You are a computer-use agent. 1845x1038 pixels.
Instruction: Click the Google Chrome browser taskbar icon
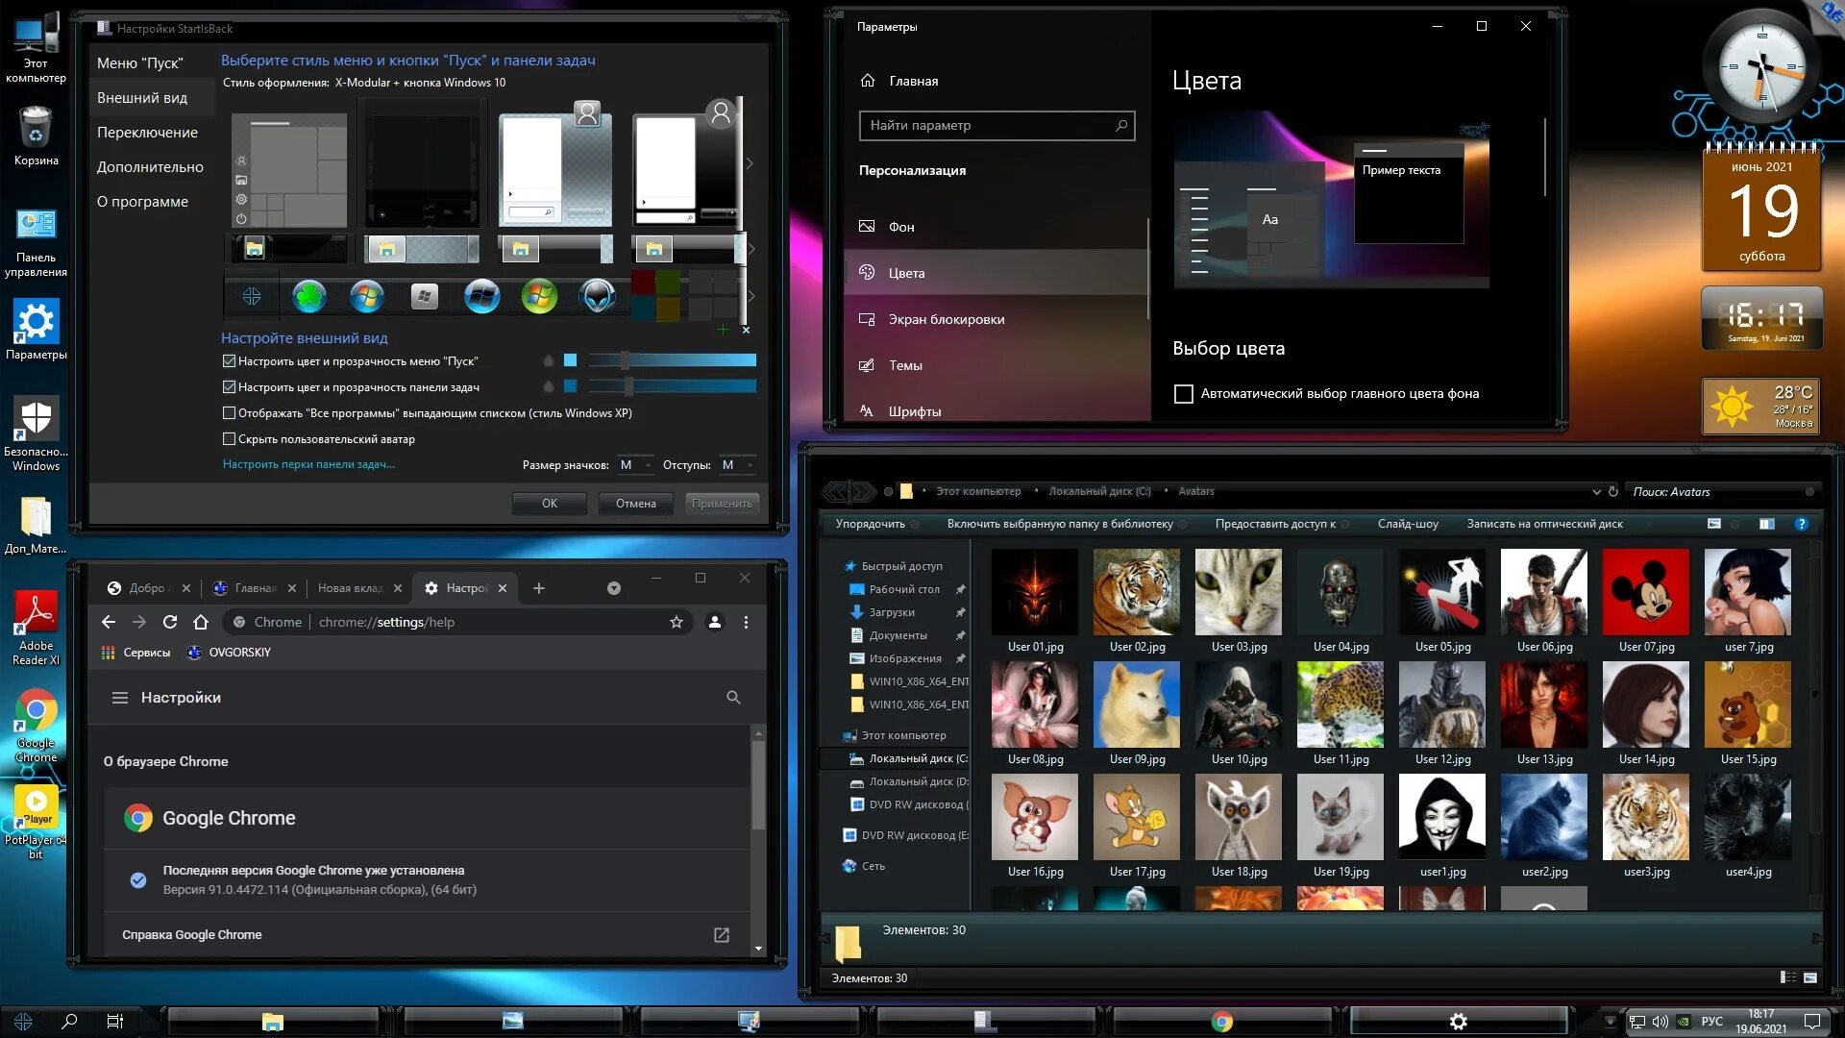click(x=1219, y=1021)
